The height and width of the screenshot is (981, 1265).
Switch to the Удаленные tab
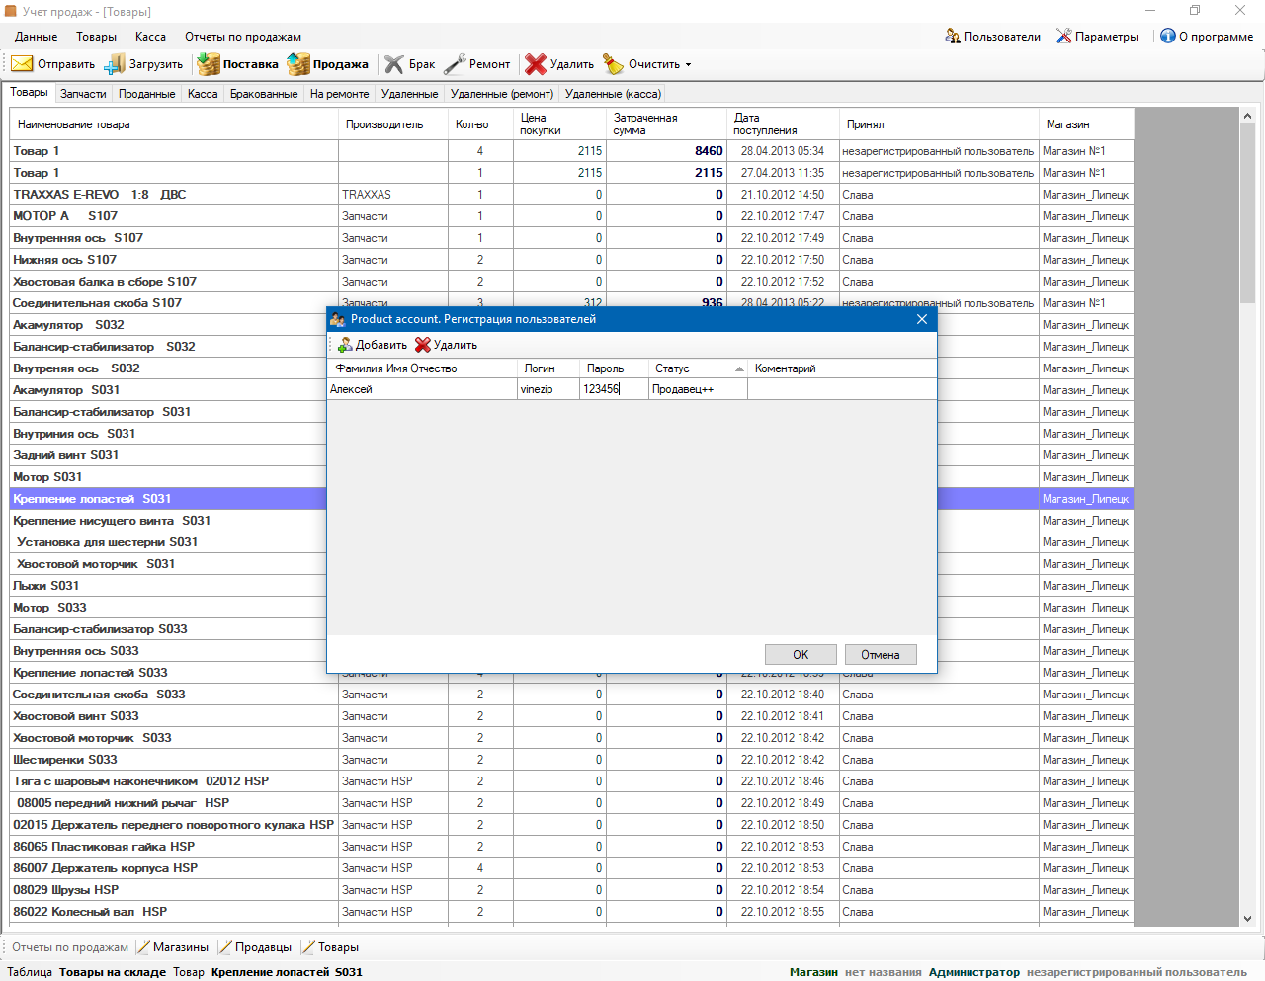point(409,94)
